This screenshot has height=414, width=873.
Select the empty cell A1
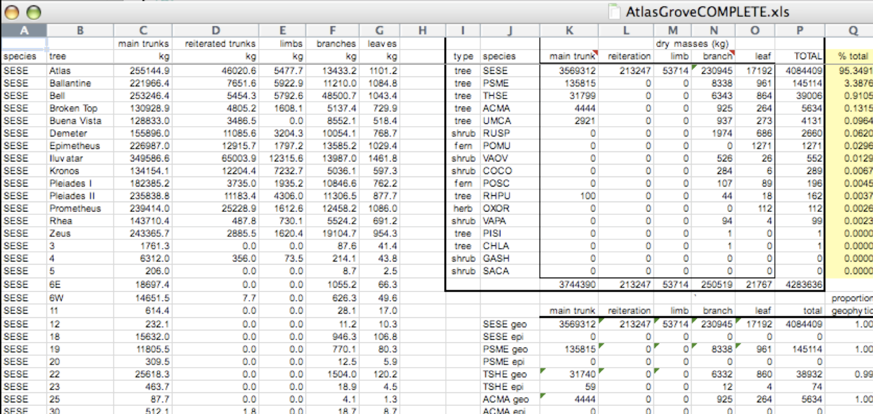point(24,44)
